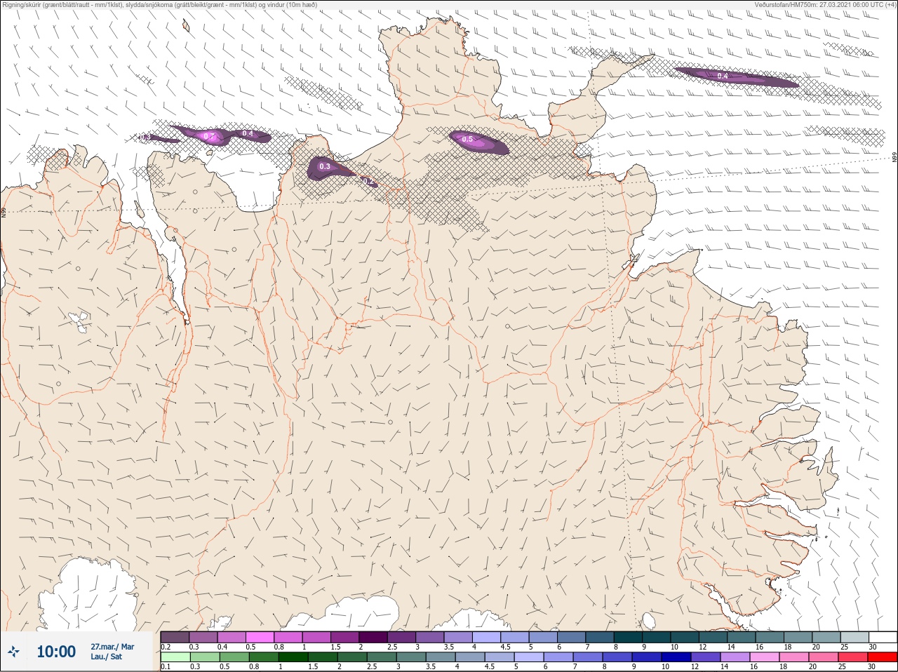Screen dimensions: 898x672
Task: Pick the darkest green legend swatch labeled 1
Action: [x=293, y=657]
